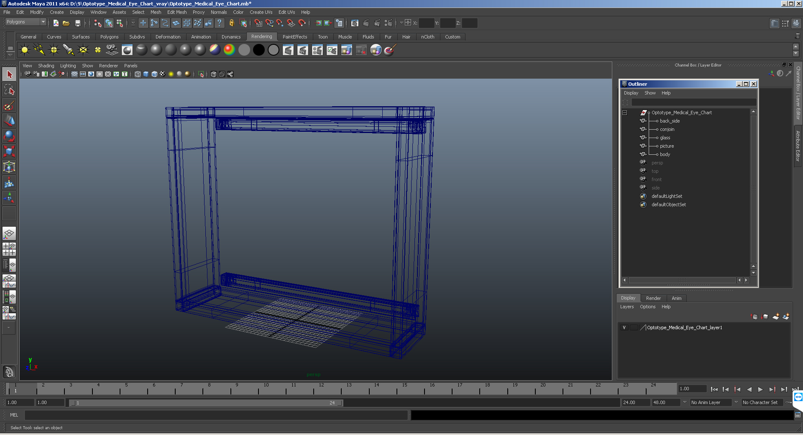This screenshot has width=803, height=435.
Task: Assign the ramp shader material ball
Action: (229, 50)
